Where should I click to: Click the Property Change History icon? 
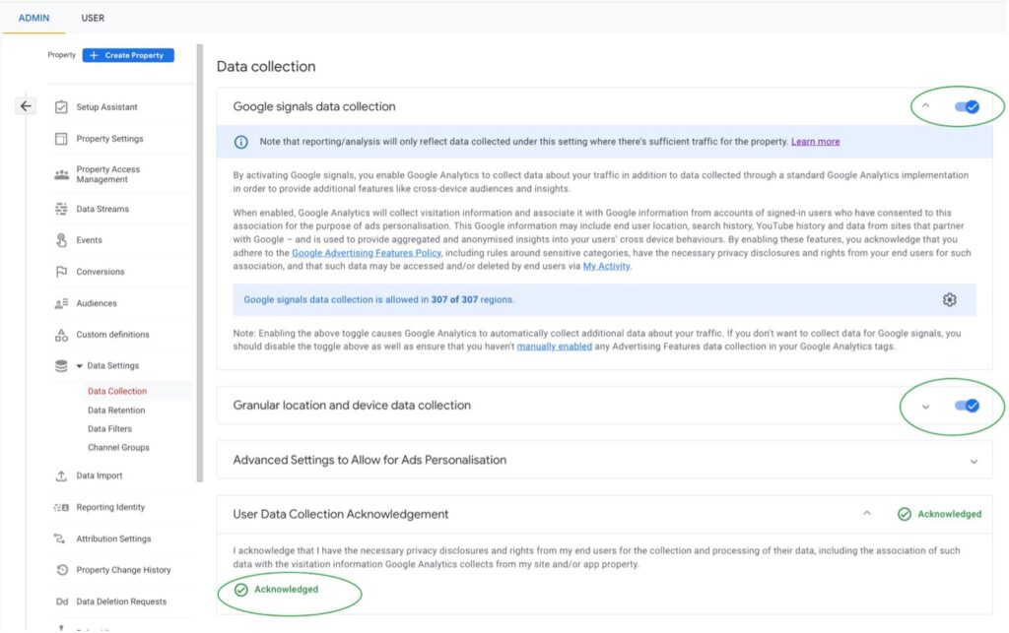61,570
